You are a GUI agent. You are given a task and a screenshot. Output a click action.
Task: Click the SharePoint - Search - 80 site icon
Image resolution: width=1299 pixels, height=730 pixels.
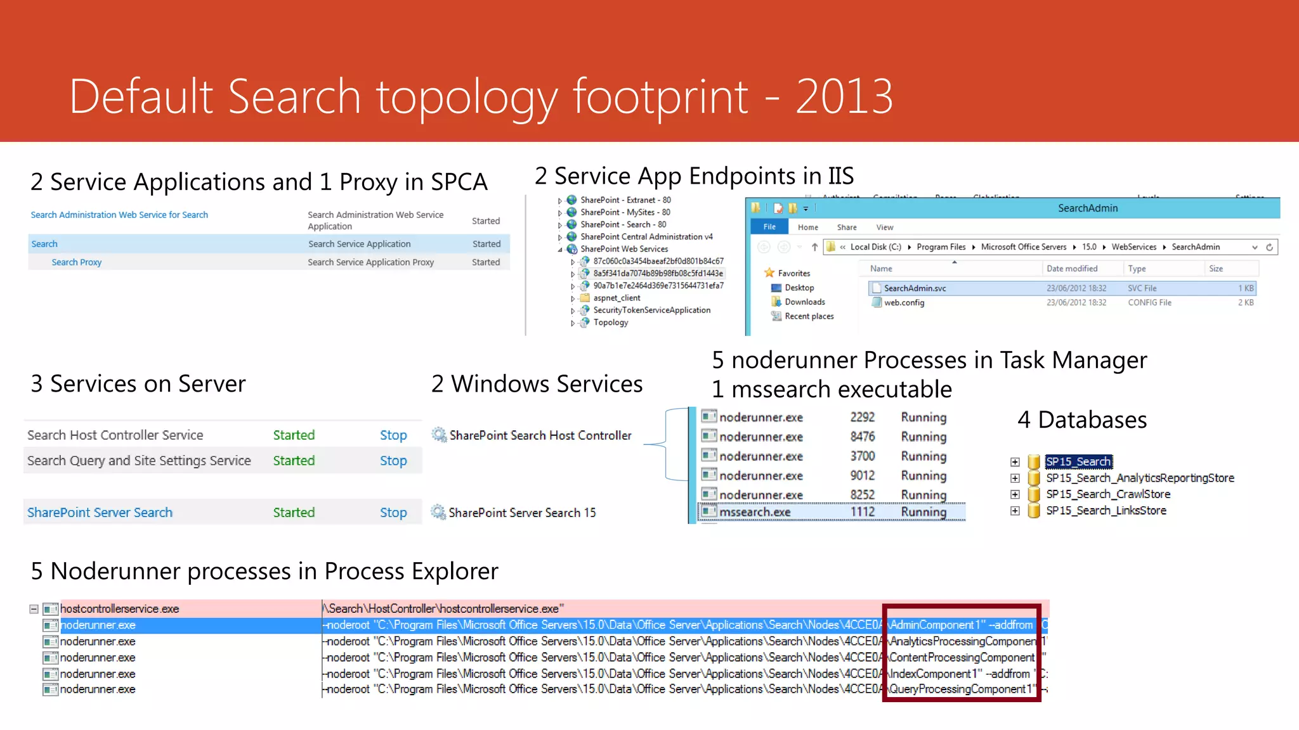click(571, 224)
